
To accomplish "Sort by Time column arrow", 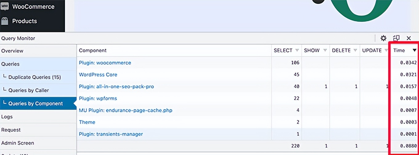I will point(414,50).
